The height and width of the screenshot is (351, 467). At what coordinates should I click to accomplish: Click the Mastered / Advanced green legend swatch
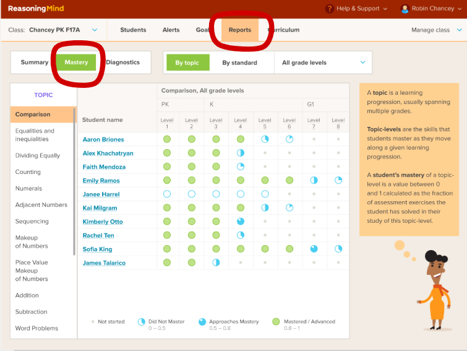(x=275, y=322)
